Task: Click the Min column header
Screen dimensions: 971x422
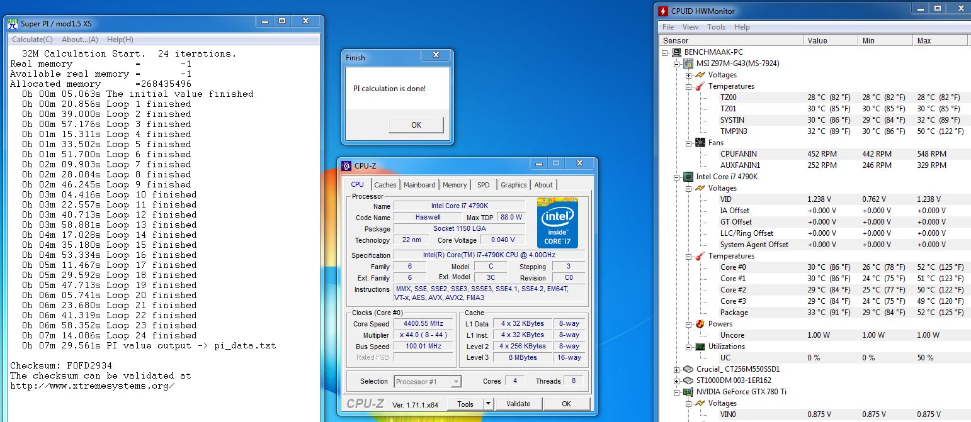Action: [x=886, y=40]
